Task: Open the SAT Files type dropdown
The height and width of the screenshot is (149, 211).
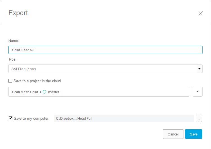Action: [105, 69]
